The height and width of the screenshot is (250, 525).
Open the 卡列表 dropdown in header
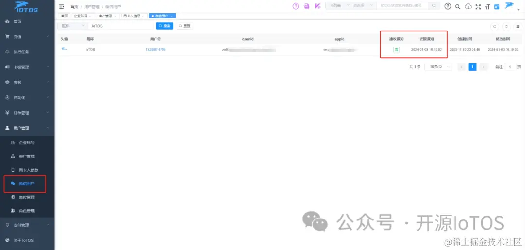338,6
